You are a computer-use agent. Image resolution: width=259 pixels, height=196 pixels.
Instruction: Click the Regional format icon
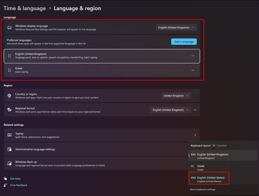[9, 110]
